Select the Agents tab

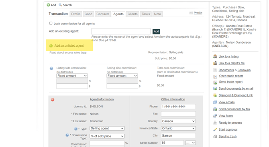[x=118, y=14]
